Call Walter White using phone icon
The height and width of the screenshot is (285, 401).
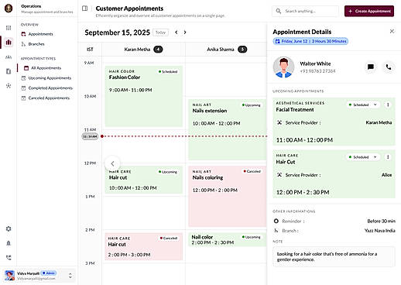[x=389, y=67]
